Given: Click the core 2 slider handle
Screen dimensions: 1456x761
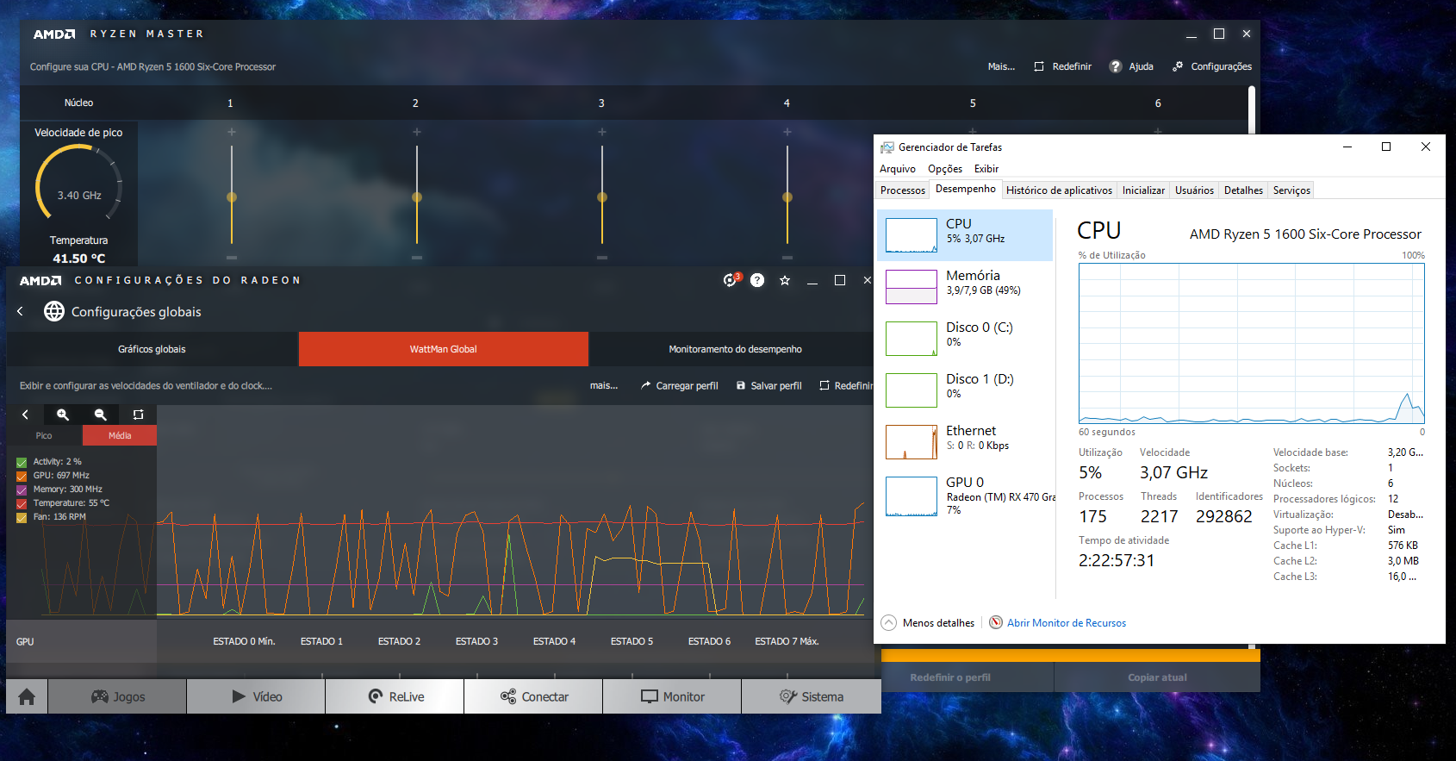Looking at the screenshot, I should pyautogui.click(x=417, y=197).
